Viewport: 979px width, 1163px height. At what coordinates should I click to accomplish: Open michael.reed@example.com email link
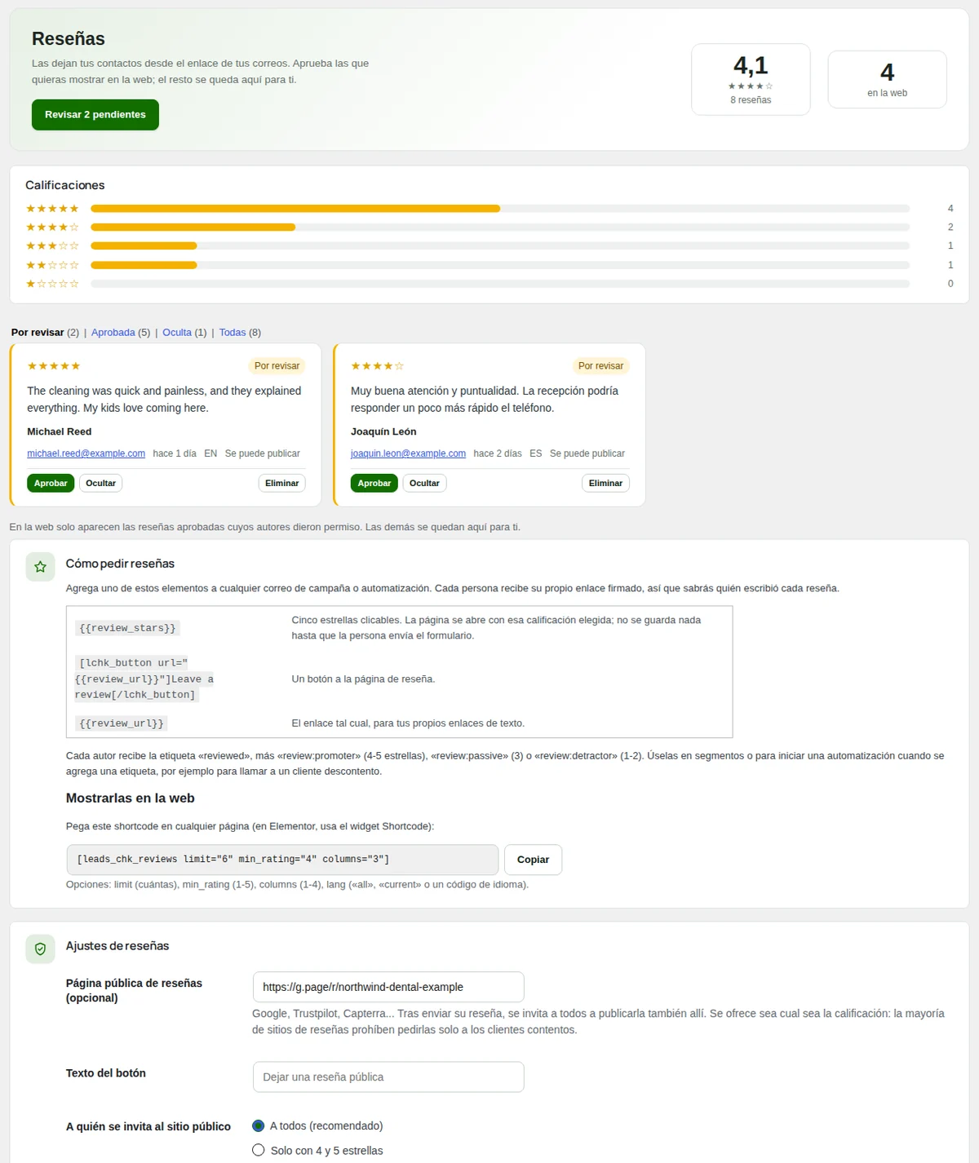click(86, 453)
